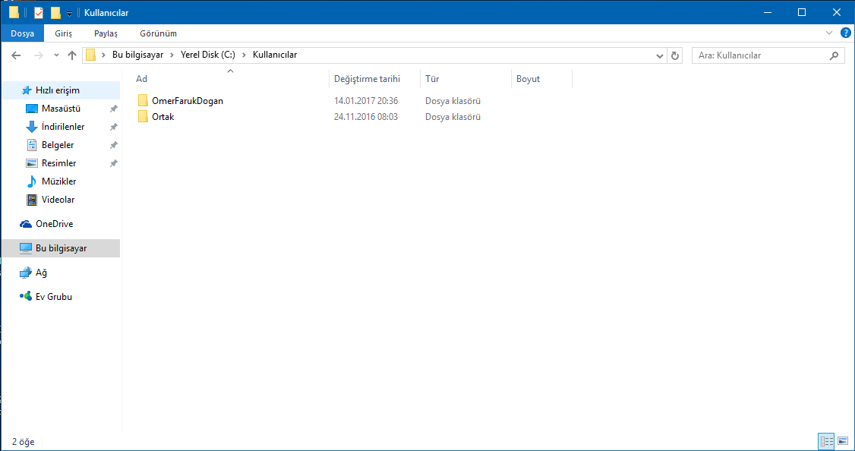The width and height of the screenshot is (855, 451).
Task: Open the Paylaş ribbon tab
Action: coord(106,33)
